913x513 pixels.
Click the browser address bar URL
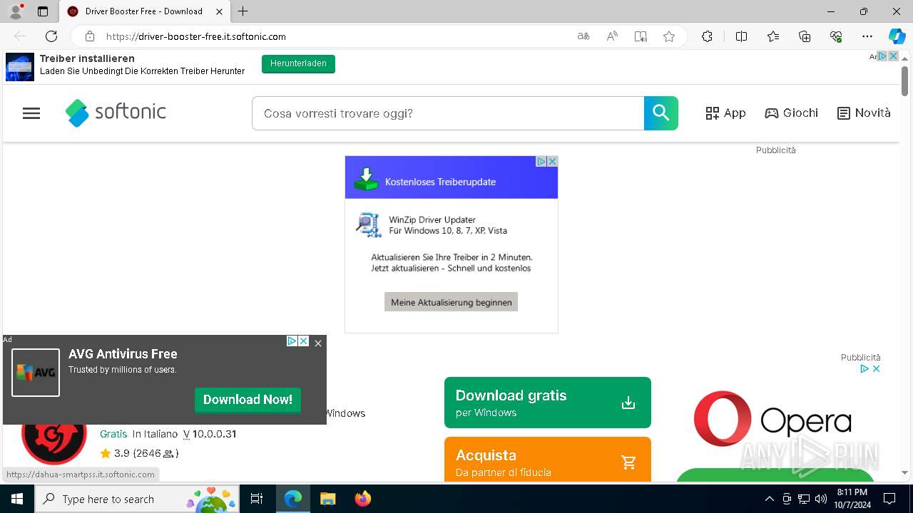[196, 36]
